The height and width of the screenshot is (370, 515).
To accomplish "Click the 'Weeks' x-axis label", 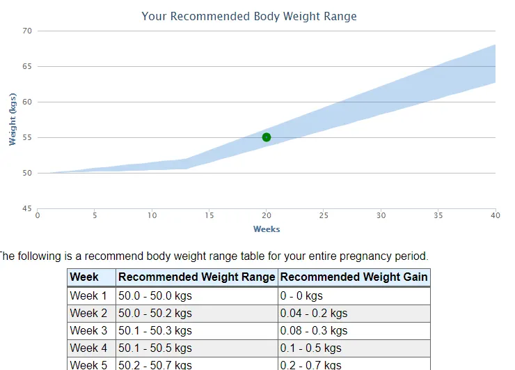I will click(x=267, y=229).
